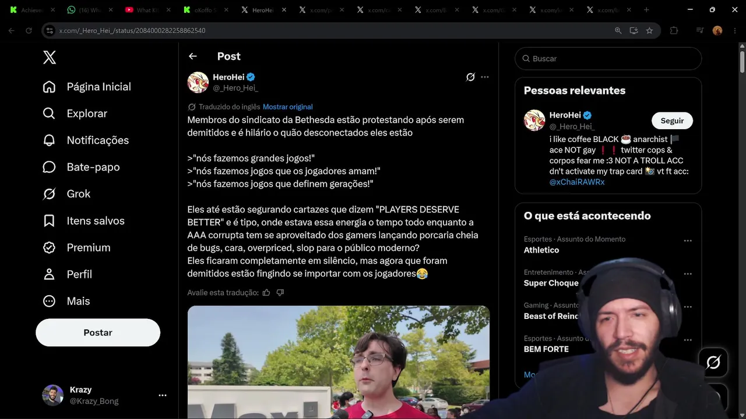Go back using the Post arrow
Screen dimensions: 746x419
(x=193, y=56)
